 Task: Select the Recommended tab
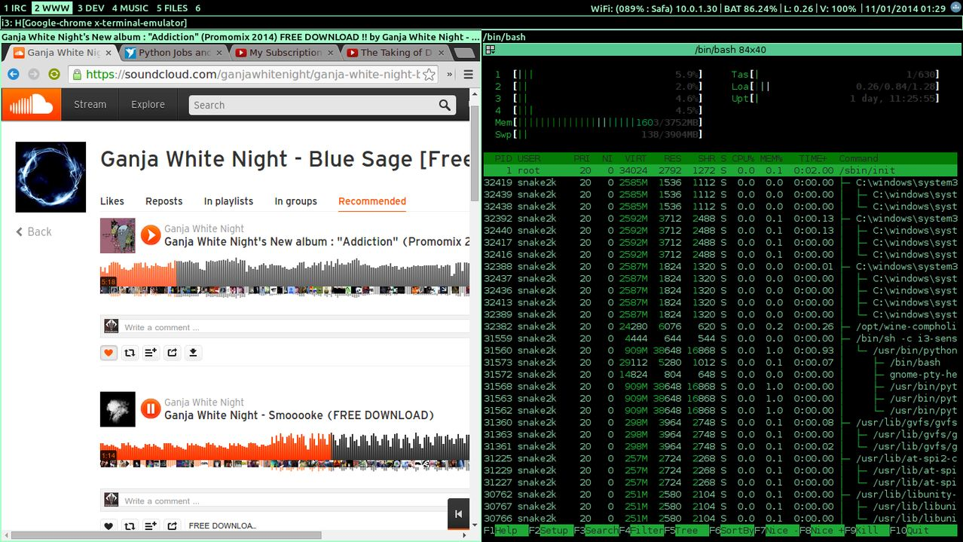(372, 201)
